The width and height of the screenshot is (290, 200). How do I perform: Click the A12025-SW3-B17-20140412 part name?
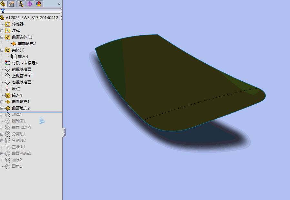(x=32, y=17)
